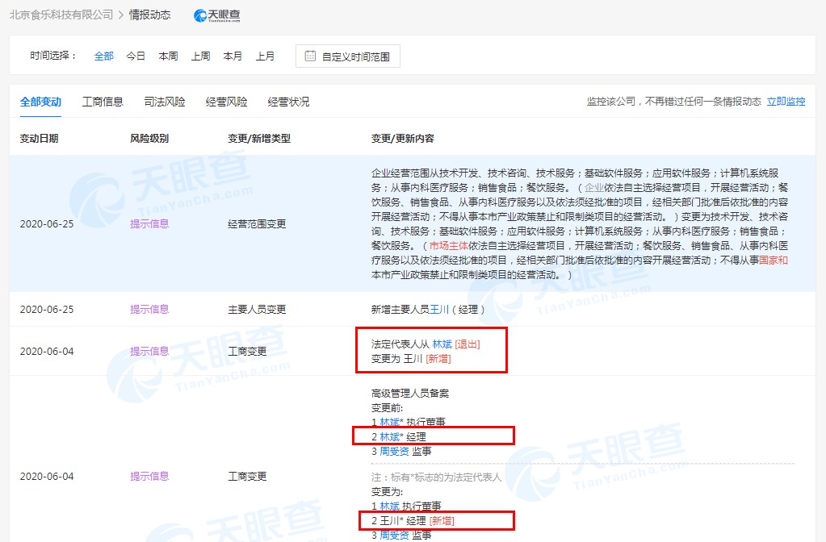Click the red 市场主体 highlighted text
826x542 pixels.
449,246
